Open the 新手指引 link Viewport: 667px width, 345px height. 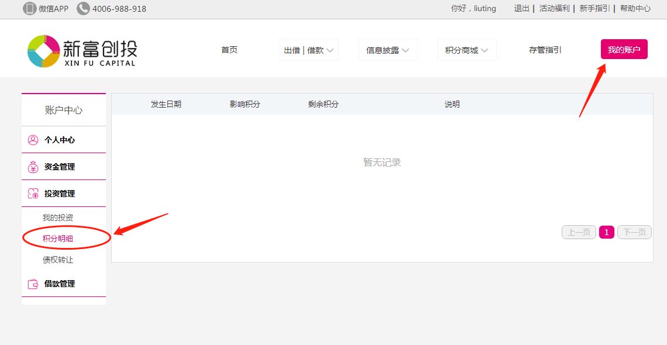pyautogui.click(x=594, y=9)
